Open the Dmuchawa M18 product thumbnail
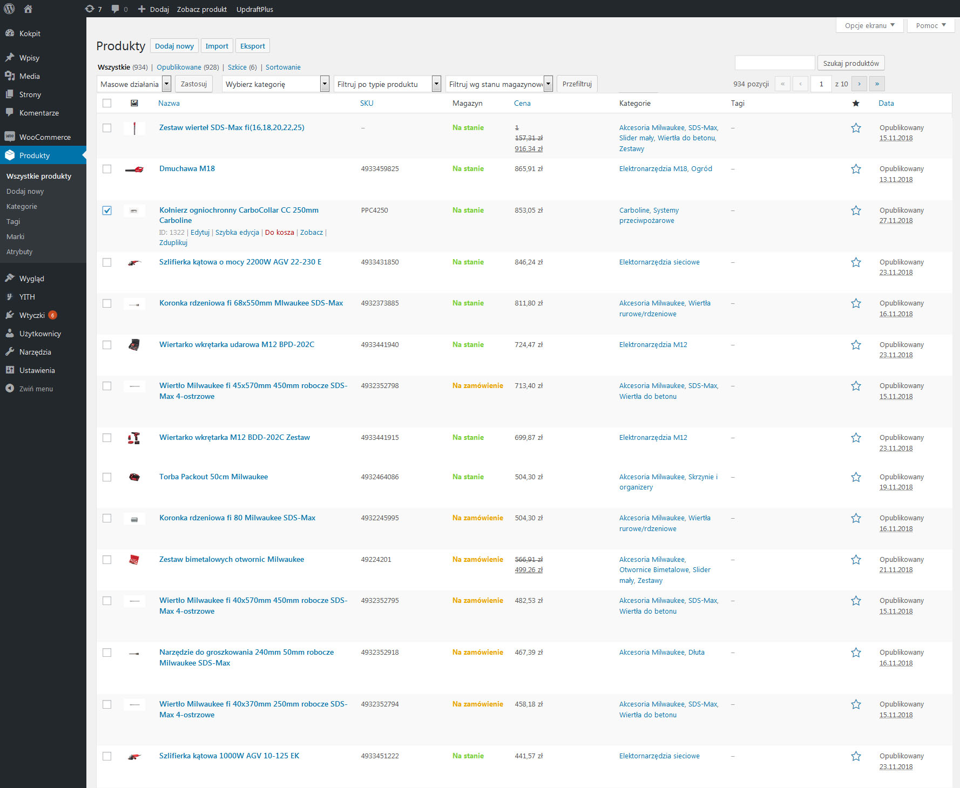The width and height of the screenshot is (960, 788). 134,169
